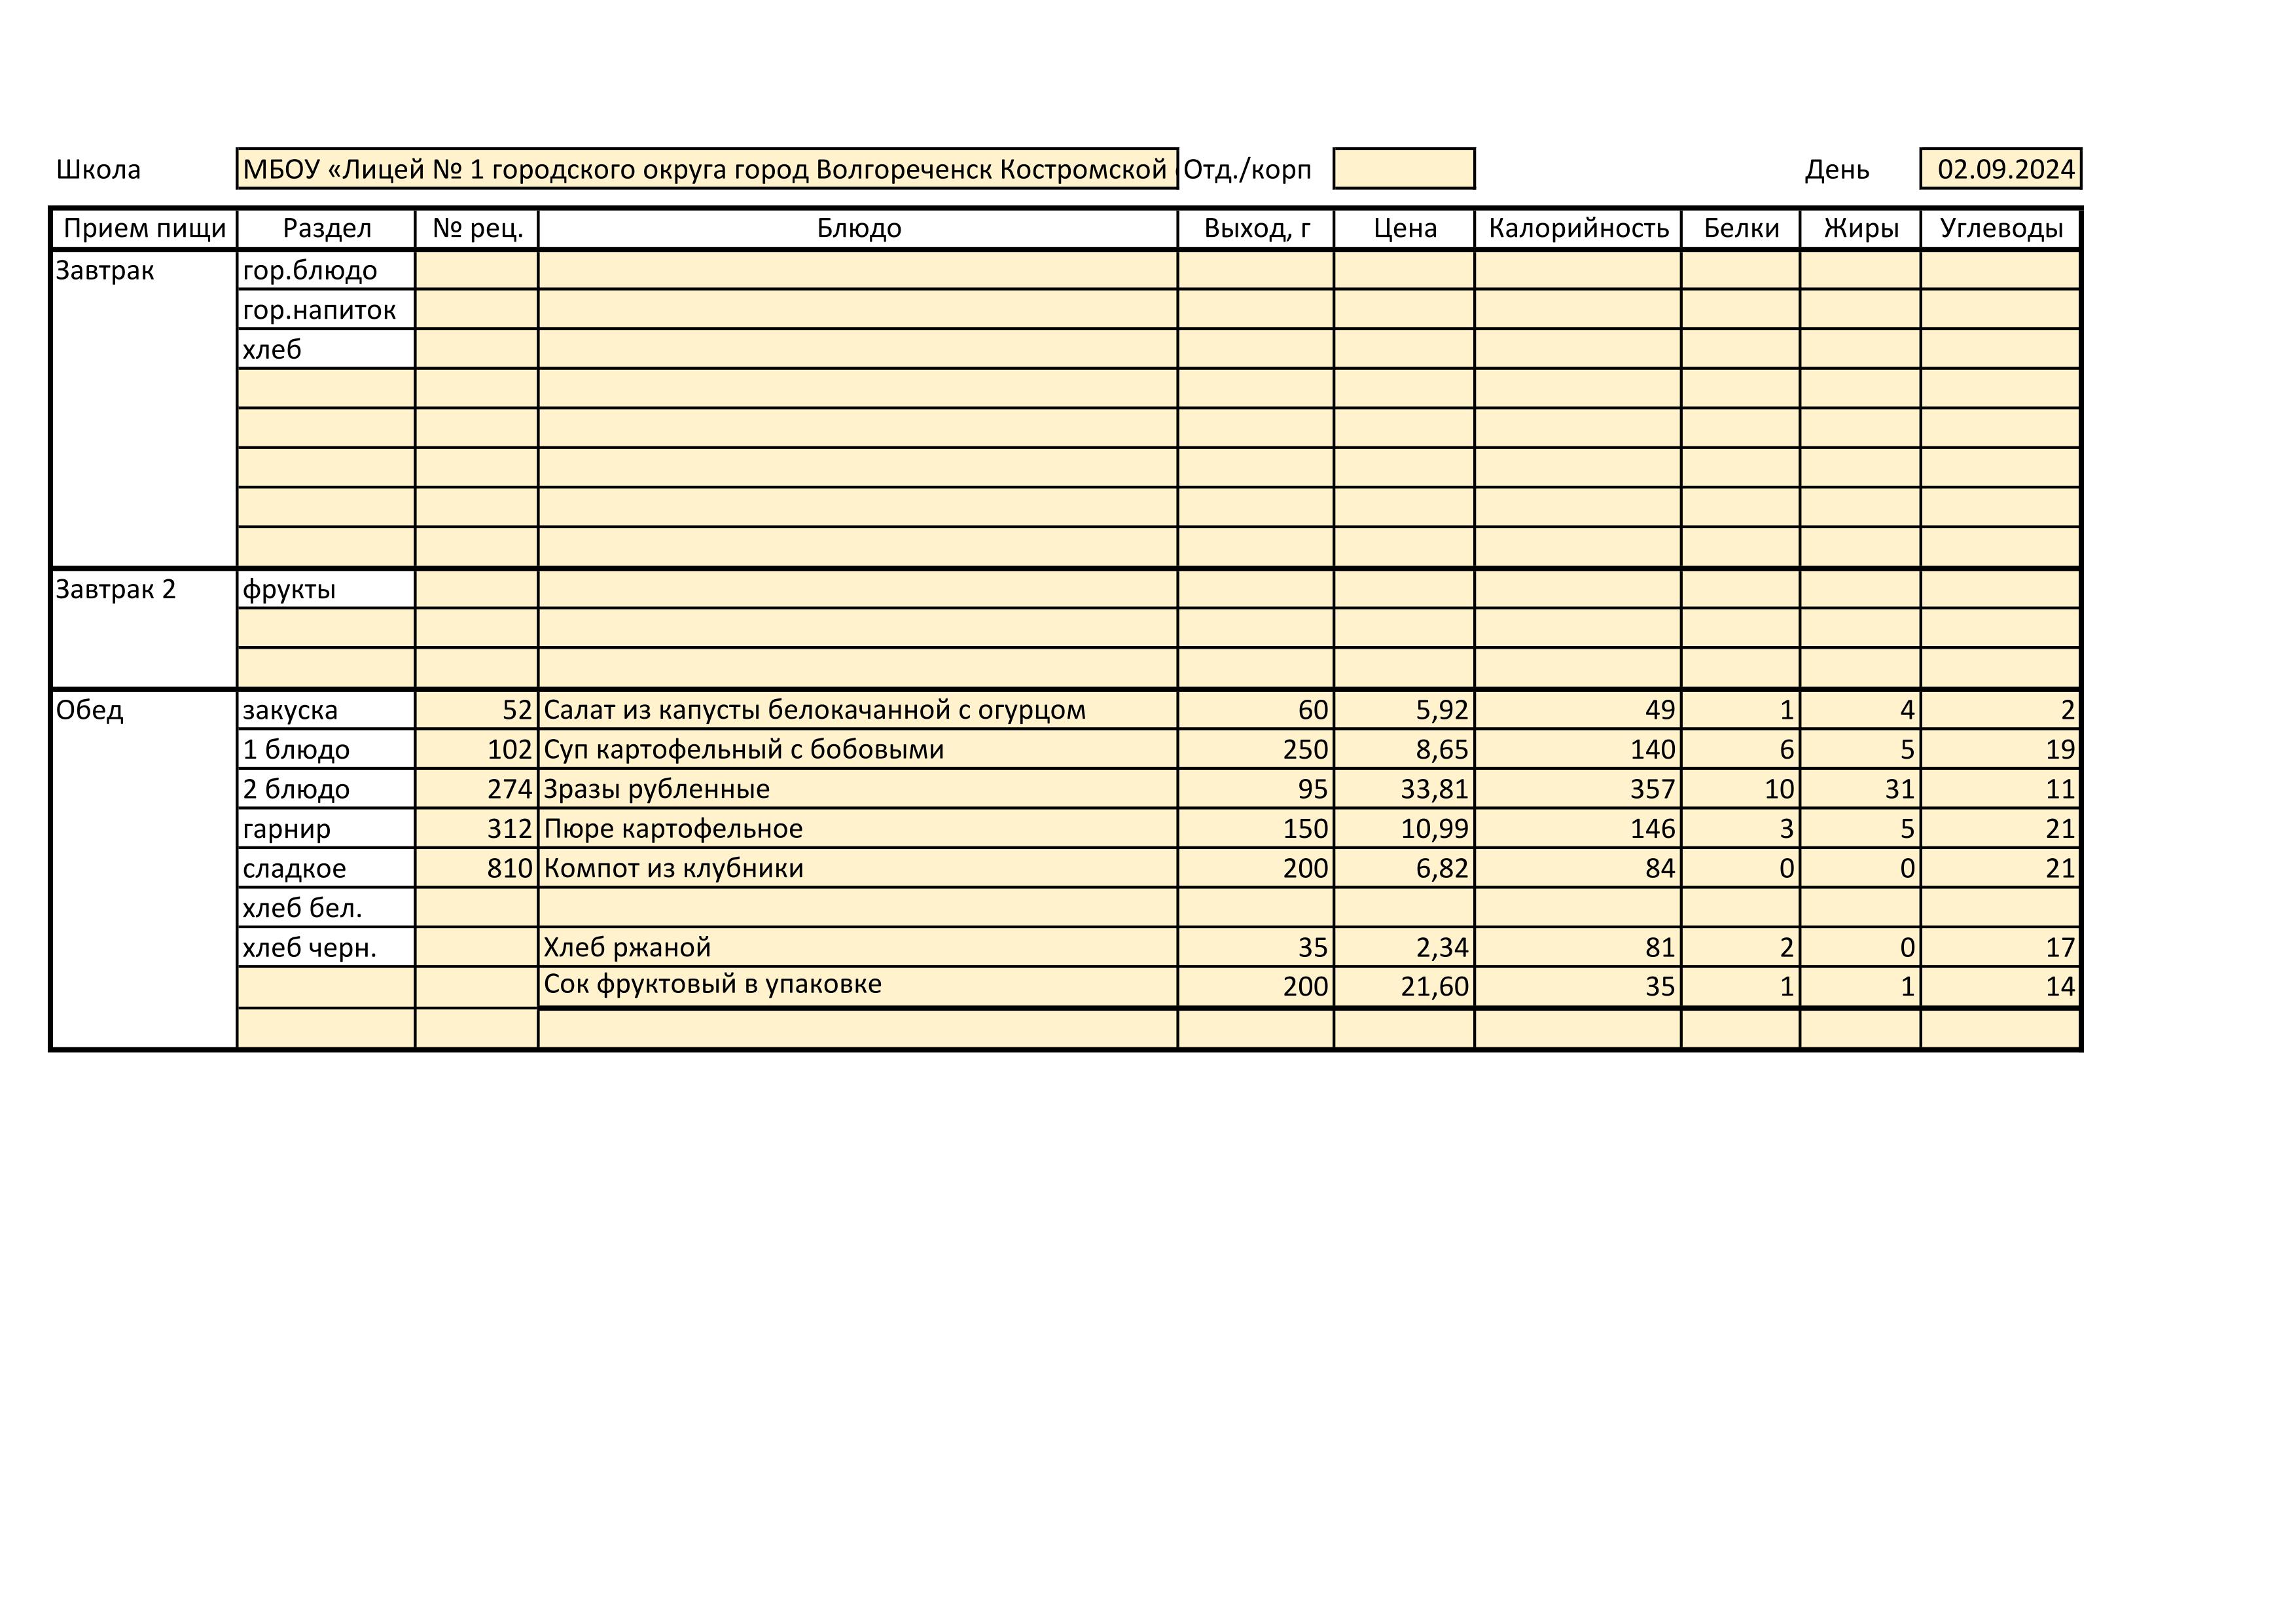Image resolution: width=2296 pixels, height=1624 pixels.
Task: Select the 'фрукты' section cell
Action: [x=326, y=589]
